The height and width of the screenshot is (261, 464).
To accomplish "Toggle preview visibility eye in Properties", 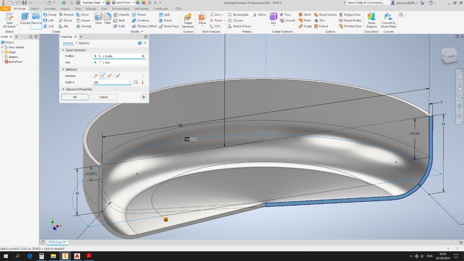I will coord(145,43).
